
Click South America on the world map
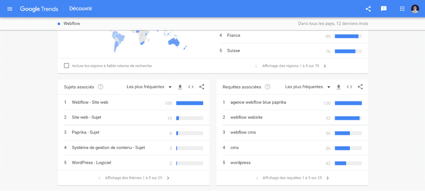[x=119, y=41]
